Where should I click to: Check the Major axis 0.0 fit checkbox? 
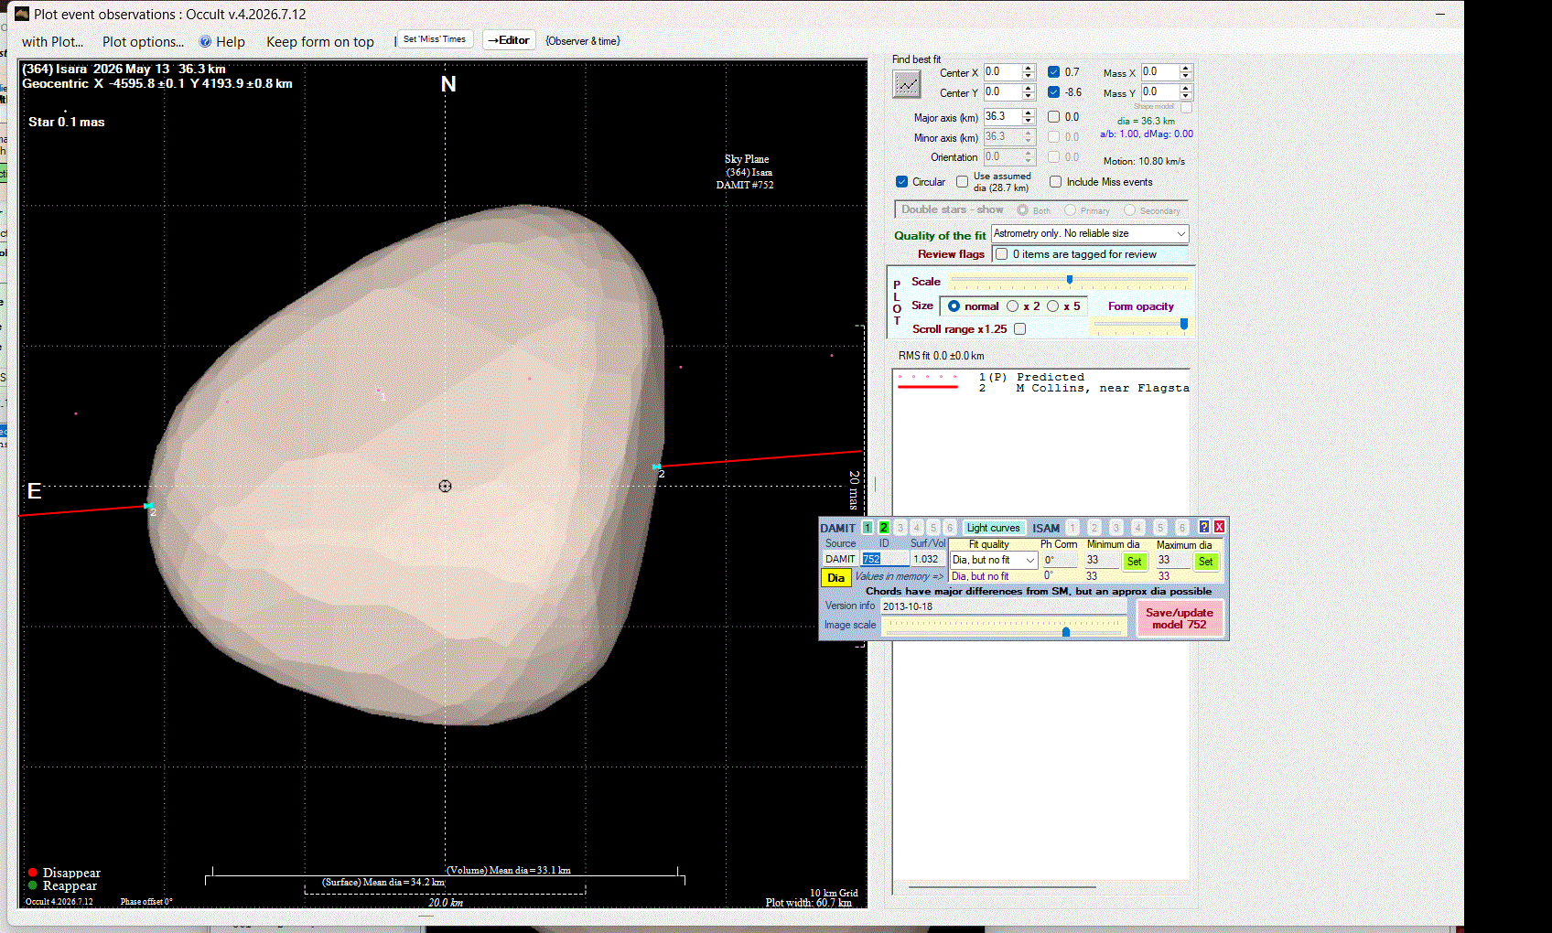click(1054, 117)
